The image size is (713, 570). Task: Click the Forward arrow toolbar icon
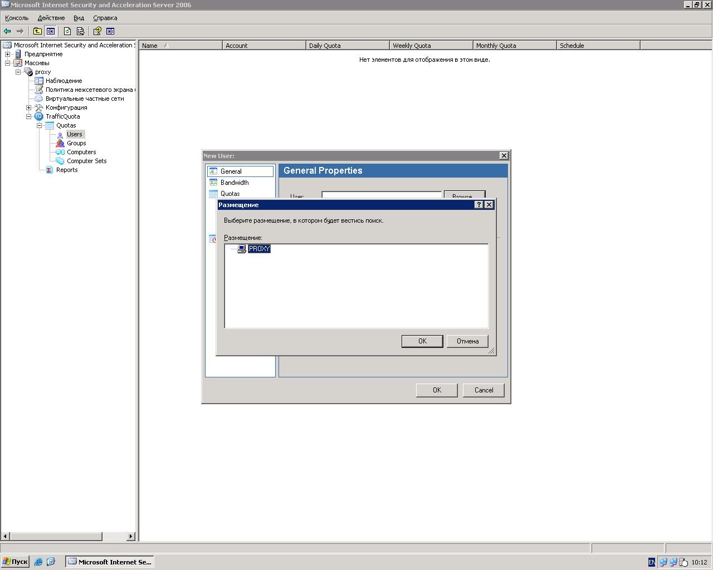tap(20, 31)
